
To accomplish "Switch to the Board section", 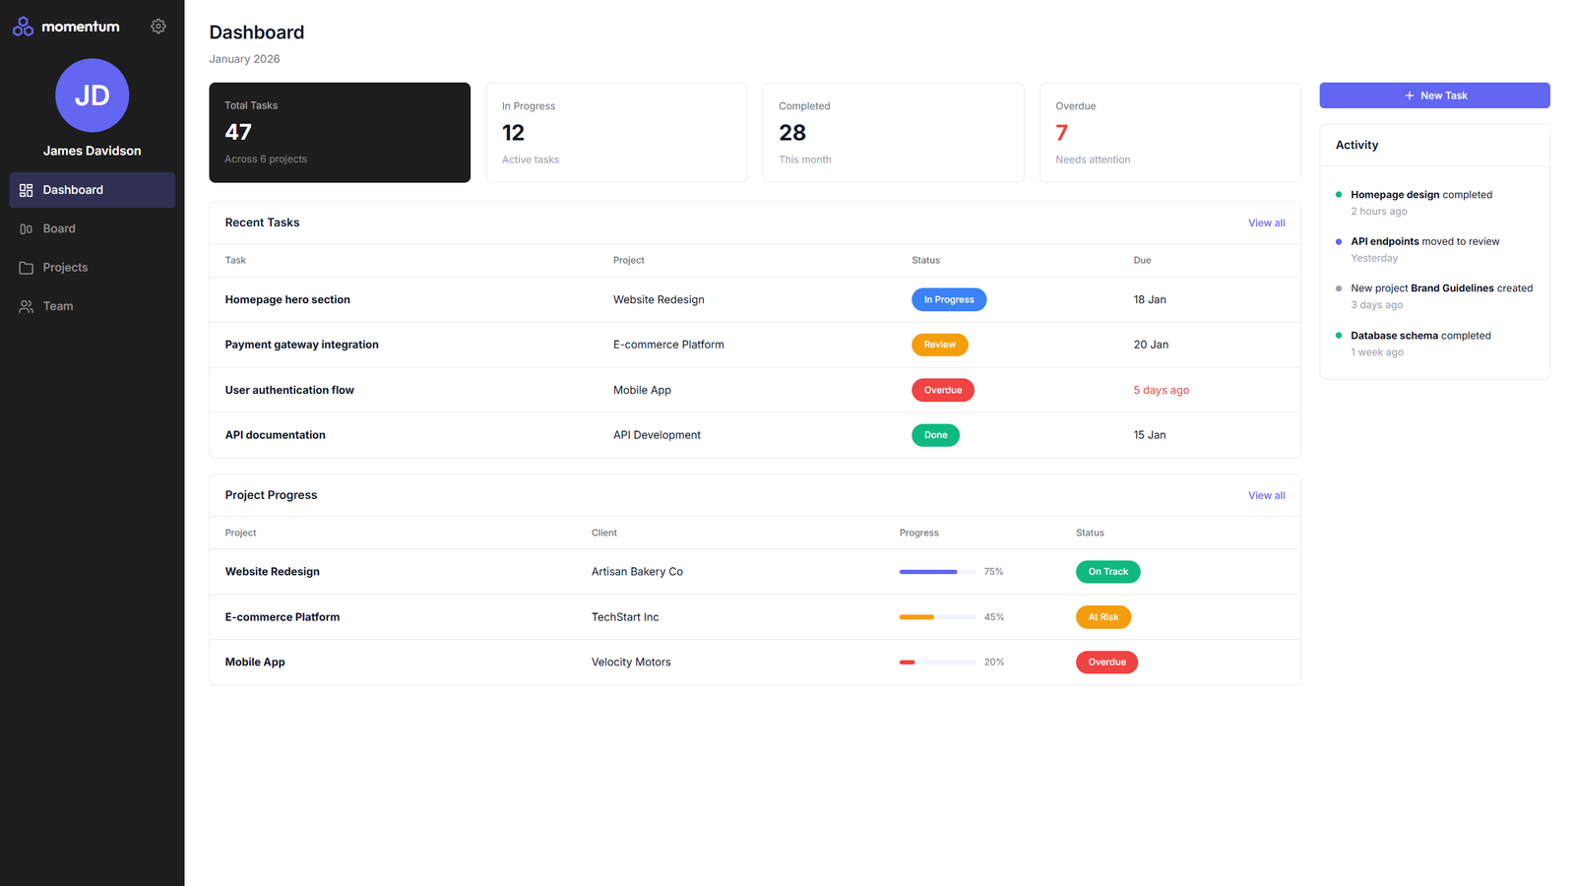I will click(x=59, y=228).
